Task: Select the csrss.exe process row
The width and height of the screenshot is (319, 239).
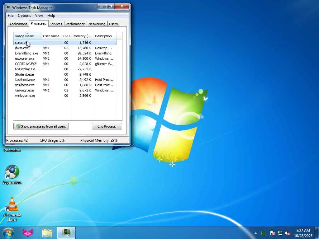Action: 65,43
